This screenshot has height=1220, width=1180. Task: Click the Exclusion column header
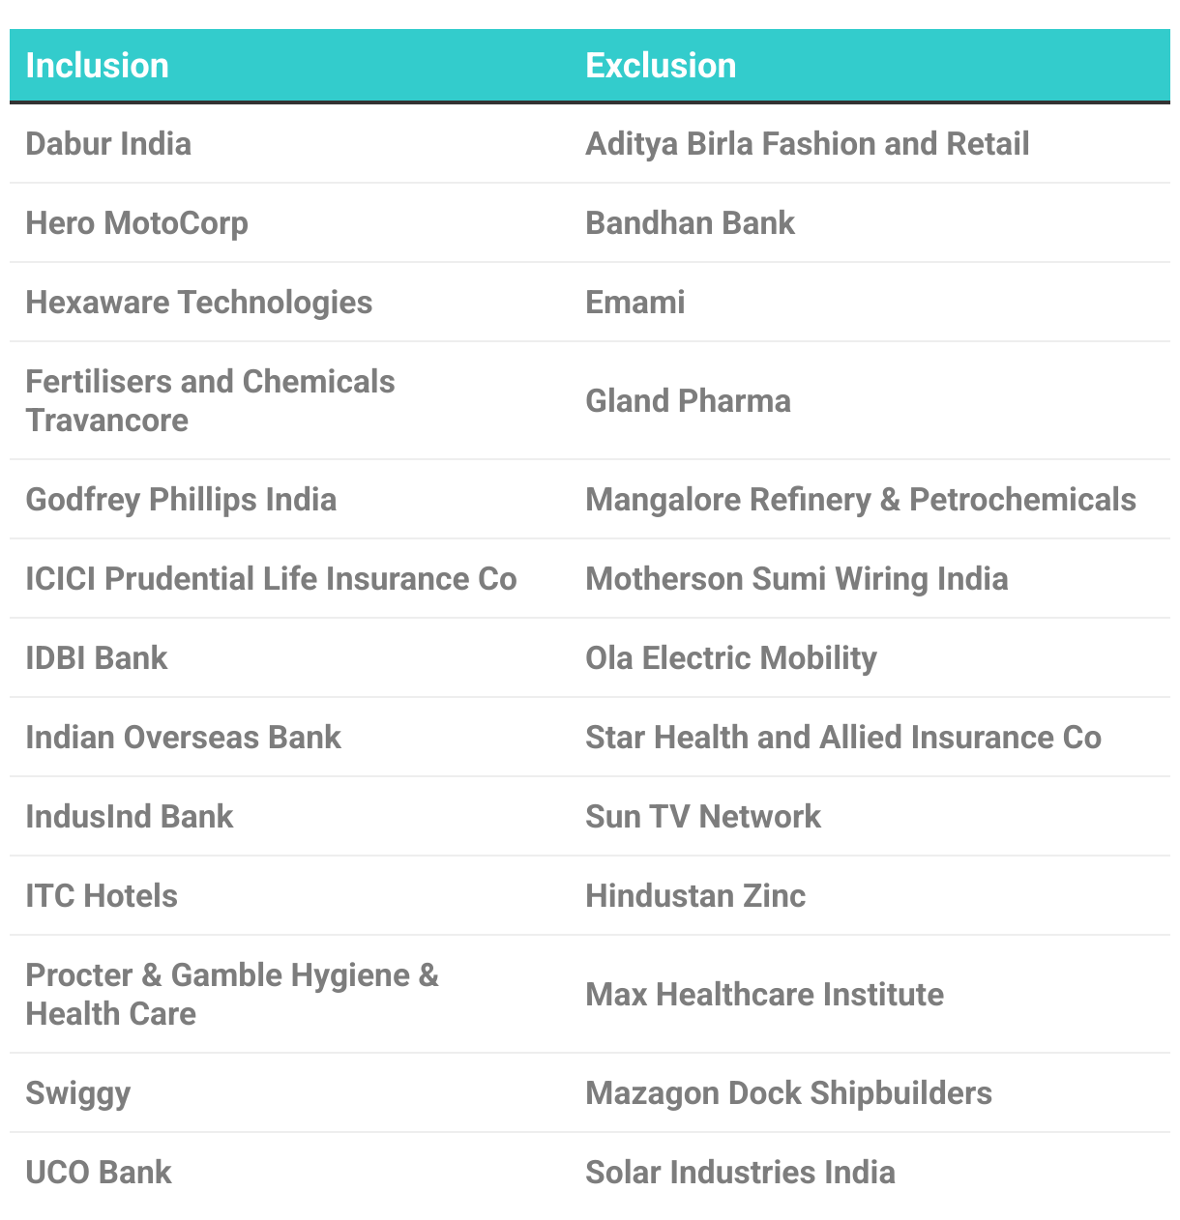[661, 66]
